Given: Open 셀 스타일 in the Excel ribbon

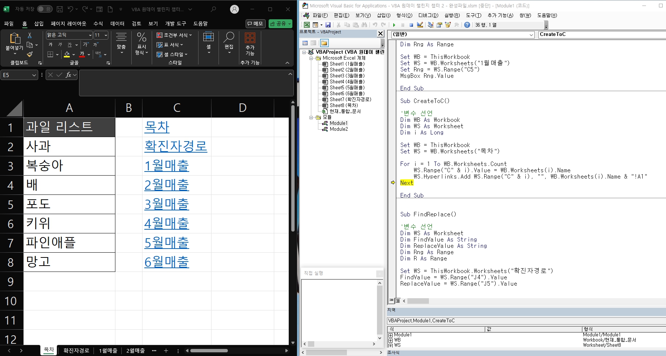Looking at the screenshot, I should 174,54.
